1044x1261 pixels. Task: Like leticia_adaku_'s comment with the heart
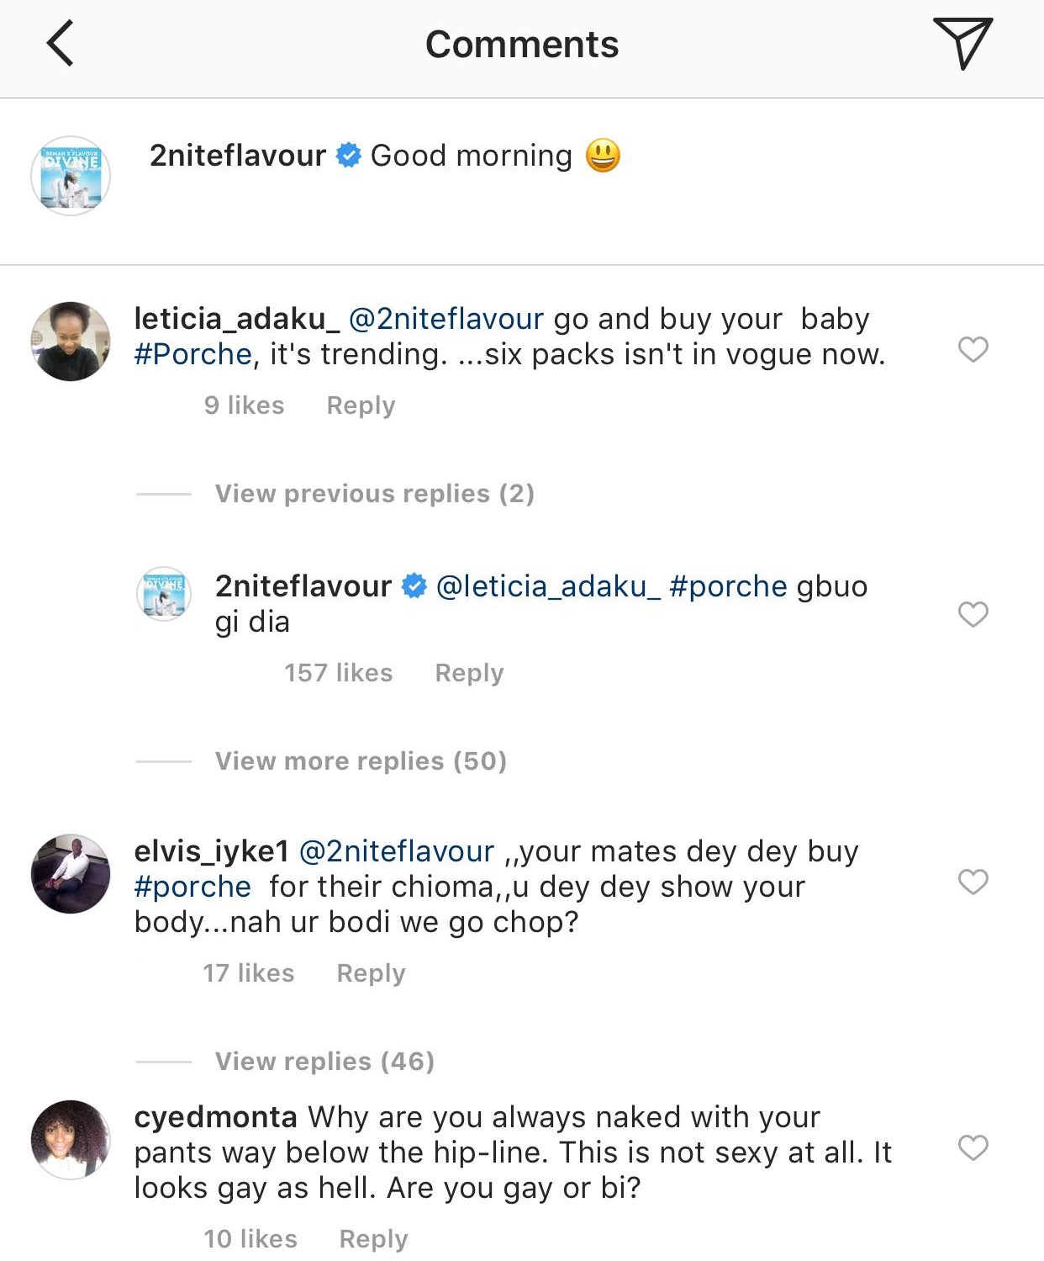(x=973, y=348)
